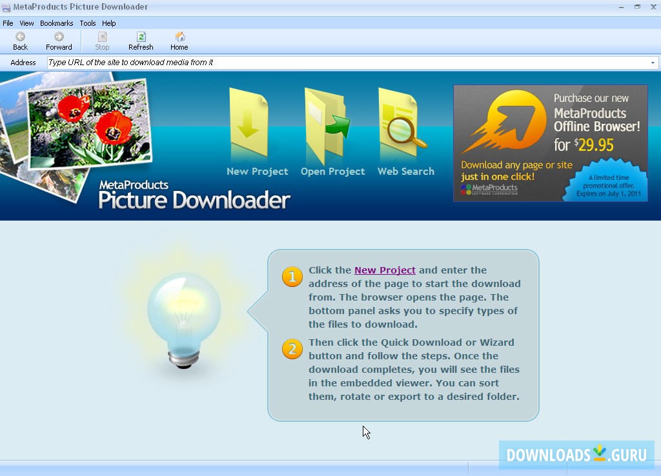This screenshot has width=661, height=476.
Task: Click the MetaProducts logo in ad banner
Action: pos(489,189)
